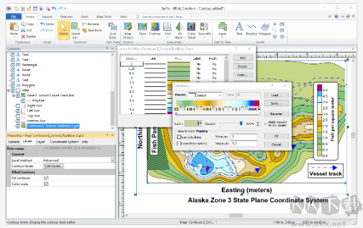The image size is (363, 228).
Task: Switch to the Map Tools ribbon tab
Action: coord(104,16)
